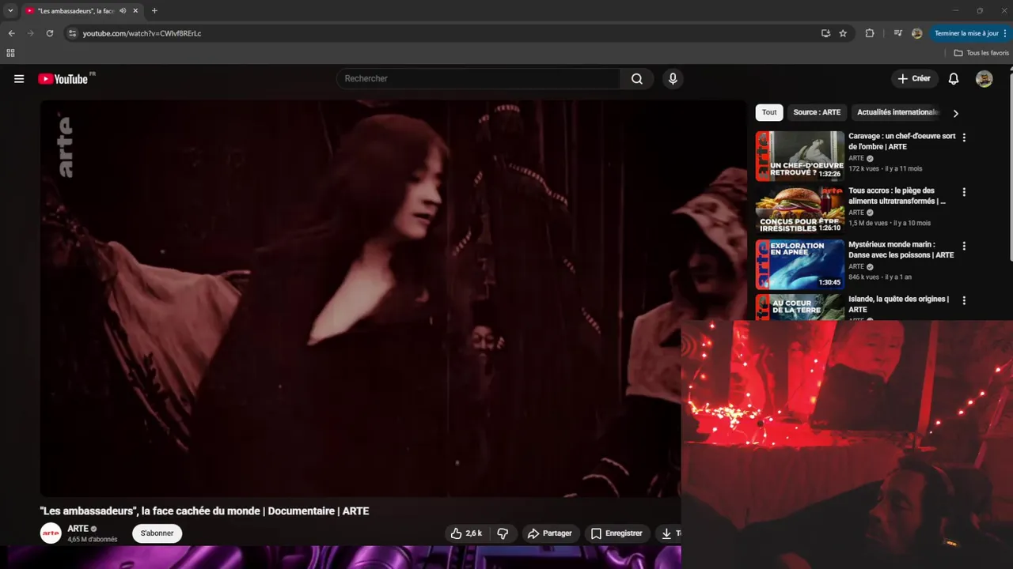This screenshot has width=1013, height=569.
Task: Show more filter chips with the arrow
Action: tap(955, 113)
